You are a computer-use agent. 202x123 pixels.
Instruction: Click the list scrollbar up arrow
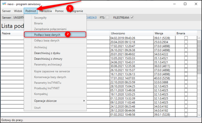click(x=199, y=38)
